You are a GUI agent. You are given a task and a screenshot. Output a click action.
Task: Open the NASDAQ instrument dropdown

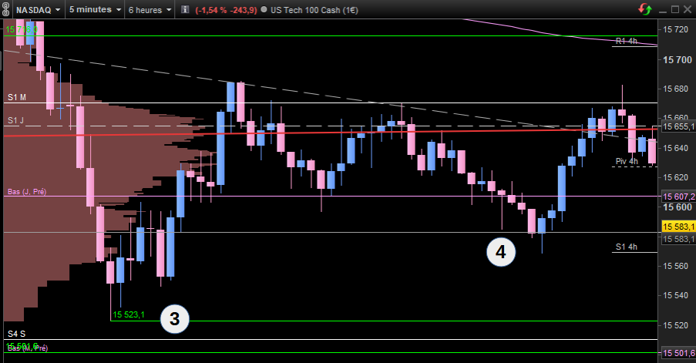pos(39,10)
